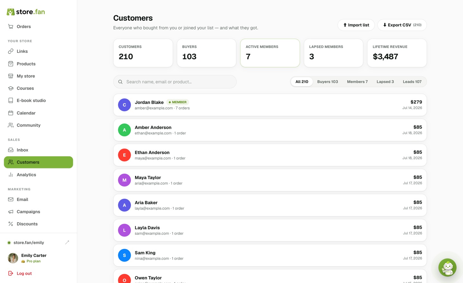
Task: Click the Import list button
Action: pyautogui.click(x=356, y=25)
